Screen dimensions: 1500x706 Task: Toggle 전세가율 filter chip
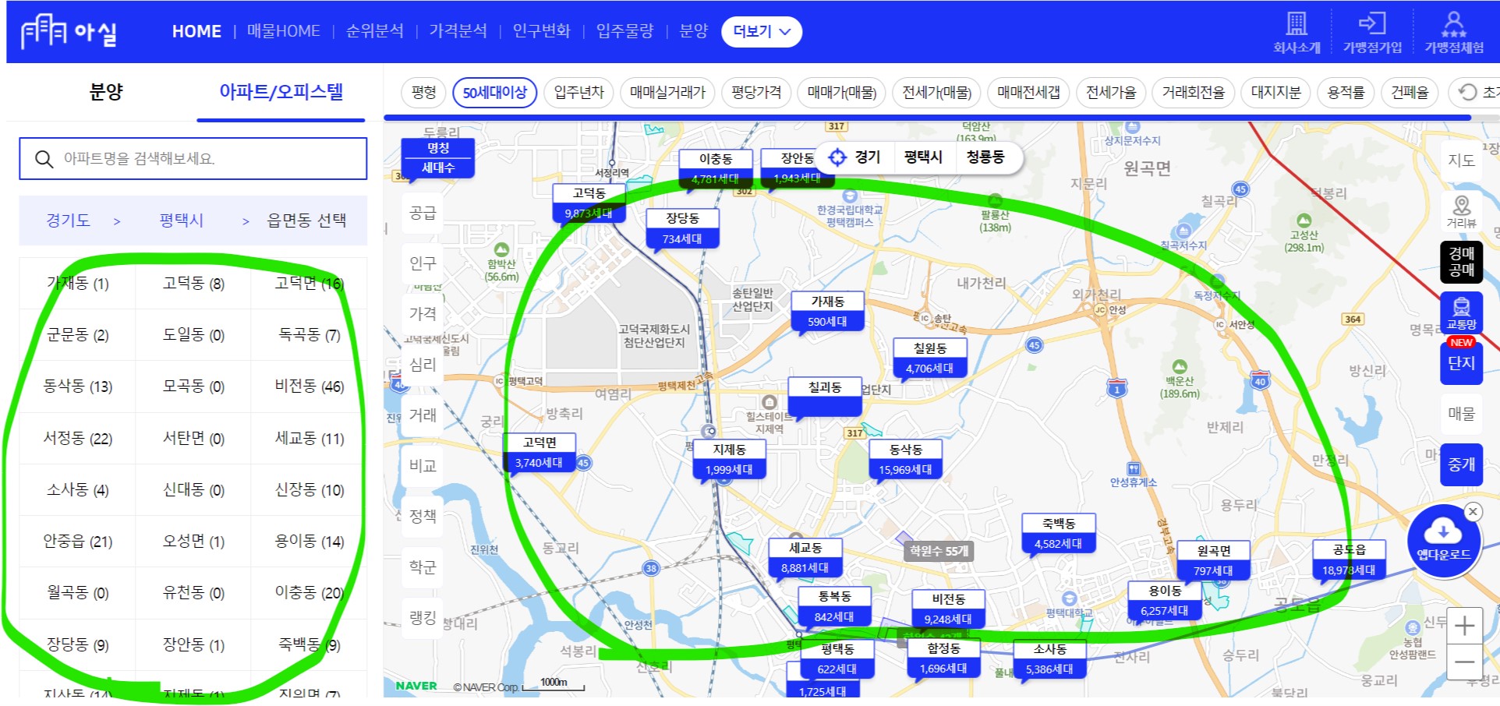1111,93
